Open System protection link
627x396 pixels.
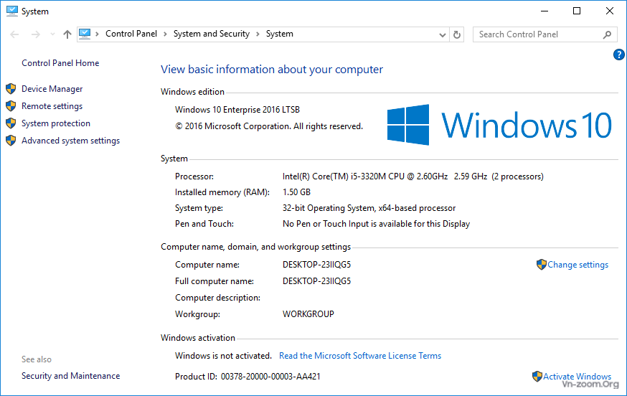click(56, 123)
